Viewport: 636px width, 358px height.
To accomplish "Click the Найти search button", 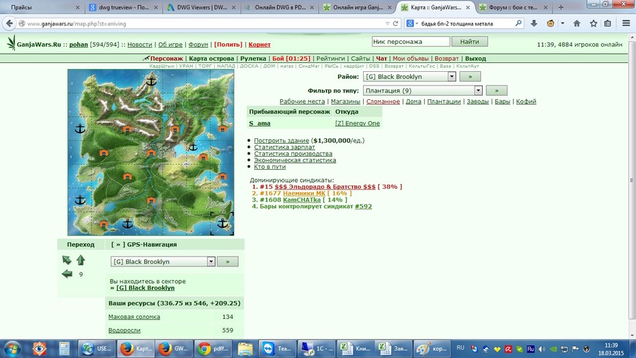I will (x=470, y=41).
